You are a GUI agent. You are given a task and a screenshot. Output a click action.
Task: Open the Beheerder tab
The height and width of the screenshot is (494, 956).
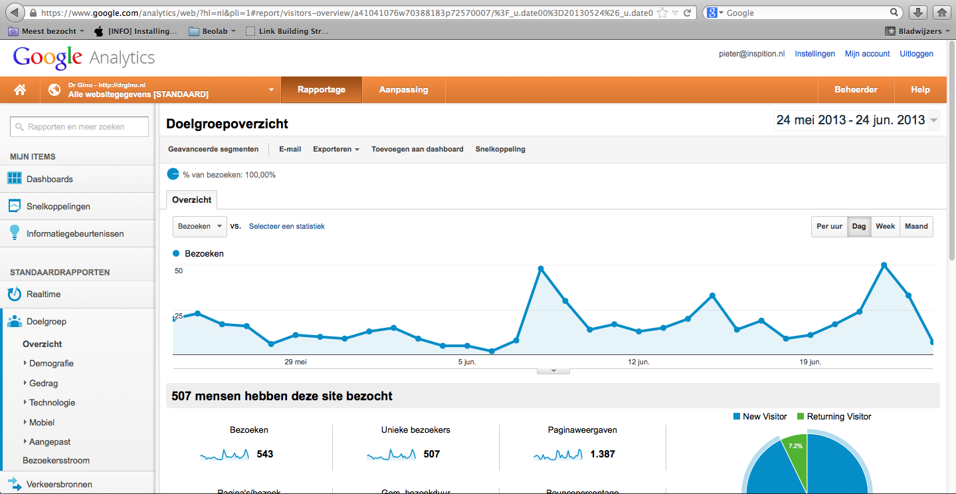click(856, 90)
